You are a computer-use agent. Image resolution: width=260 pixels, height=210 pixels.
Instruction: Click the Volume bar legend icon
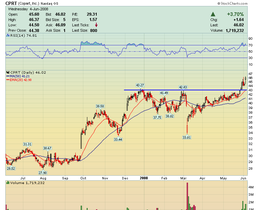coord(8,183)
